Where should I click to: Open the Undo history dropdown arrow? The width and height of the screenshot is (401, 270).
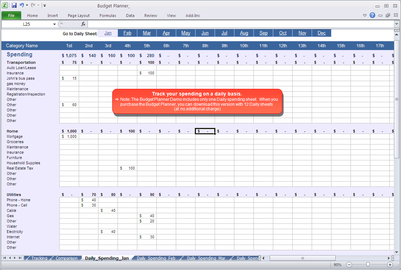coord(27,6)
